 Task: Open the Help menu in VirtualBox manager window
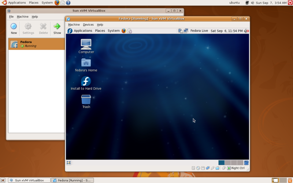(x=35, y=16)
